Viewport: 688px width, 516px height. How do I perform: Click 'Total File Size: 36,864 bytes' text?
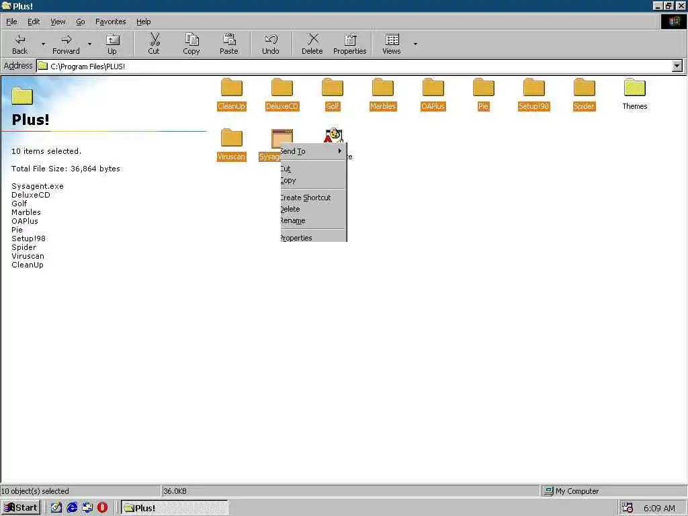pos(66,169)
